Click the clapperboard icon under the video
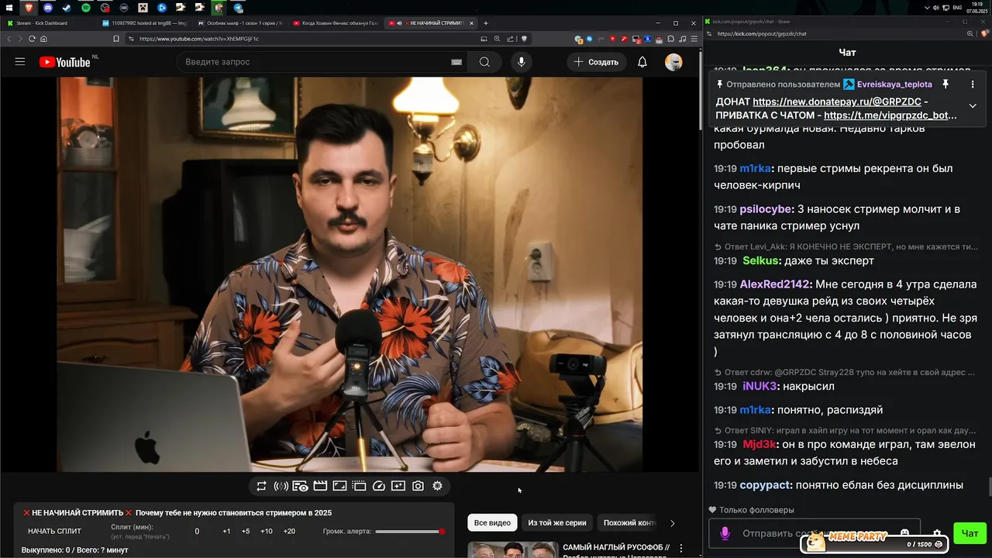992x558 pixels. pyautogui.click(x=320, y=486)
